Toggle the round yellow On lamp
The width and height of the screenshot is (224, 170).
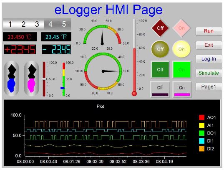click(x=181, y=49)
